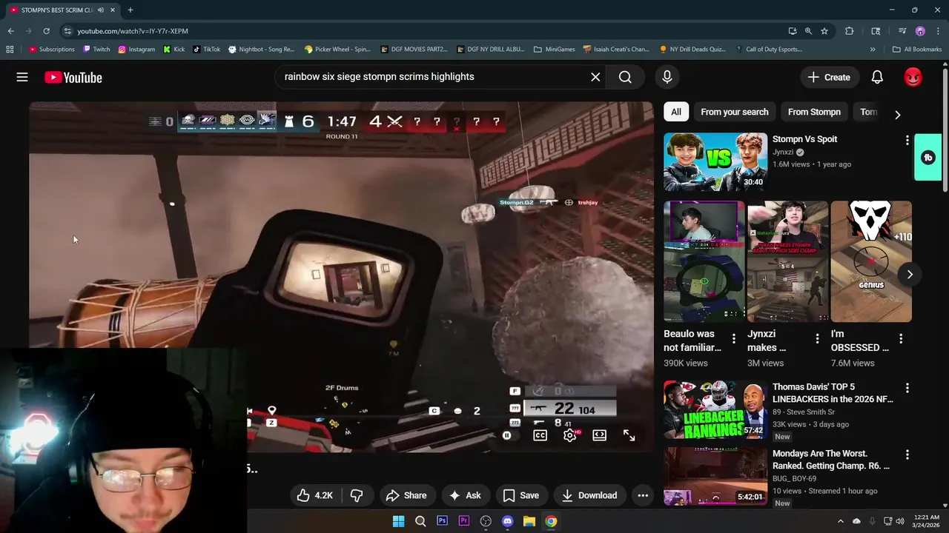
Task: Open options for Thomas Davis video
Action: click(x=907, y=388)
